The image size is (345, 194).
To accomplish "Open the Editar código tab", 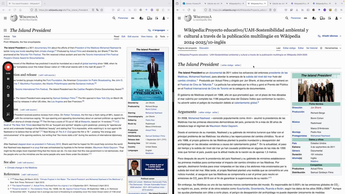I will pos(289,48).
